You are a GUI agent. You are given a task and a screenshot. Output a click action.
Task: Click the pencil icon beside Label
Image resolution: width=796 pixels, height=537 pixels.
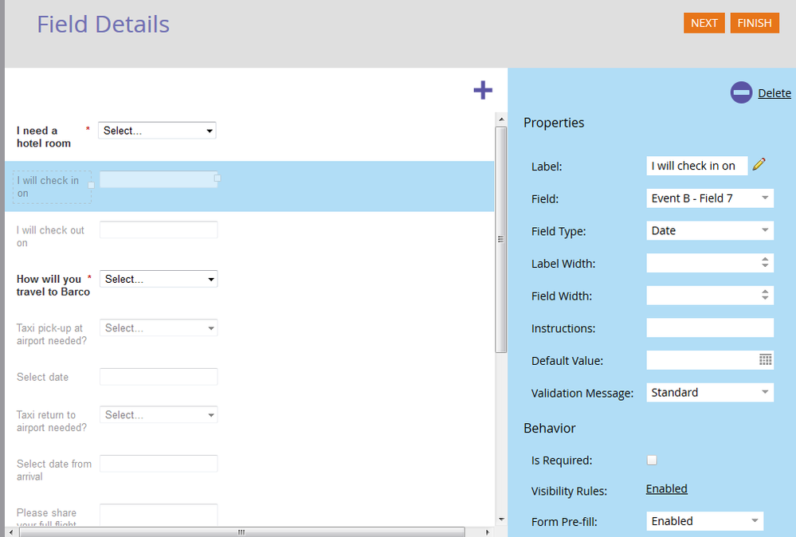pos(759,164)
